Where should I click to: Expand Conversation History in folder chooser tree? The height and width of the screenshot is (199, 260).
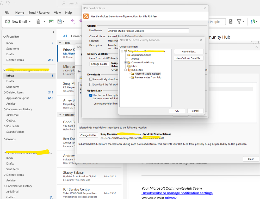pyautogui.click(x=126, y=62)
